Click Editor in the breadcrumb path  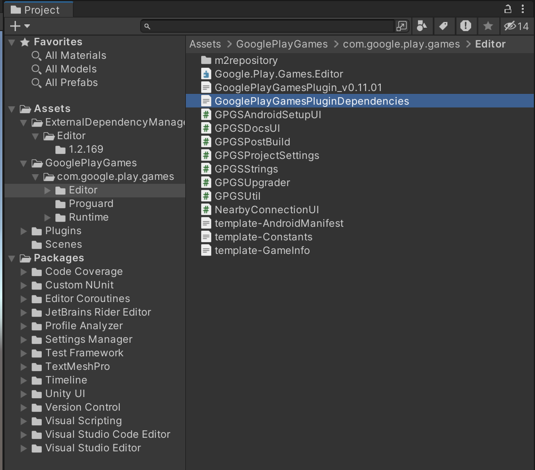490,44
